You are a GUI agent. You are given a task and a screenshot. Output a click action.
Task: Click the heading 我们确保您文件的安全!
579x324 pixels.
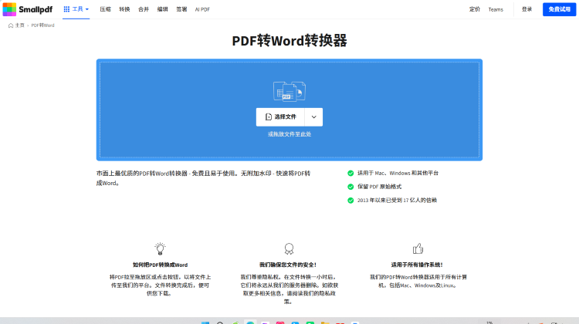click(x=288, y=265)
